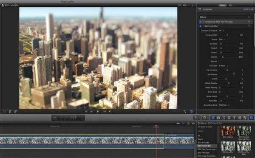255x158 pixels.
Task: Open the Photos browser camera icon
Action: click(218, 118)
